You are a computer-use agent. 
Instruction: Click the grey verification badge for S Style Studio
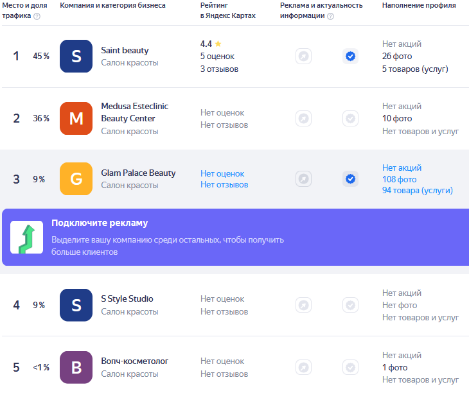click(350, 305)
